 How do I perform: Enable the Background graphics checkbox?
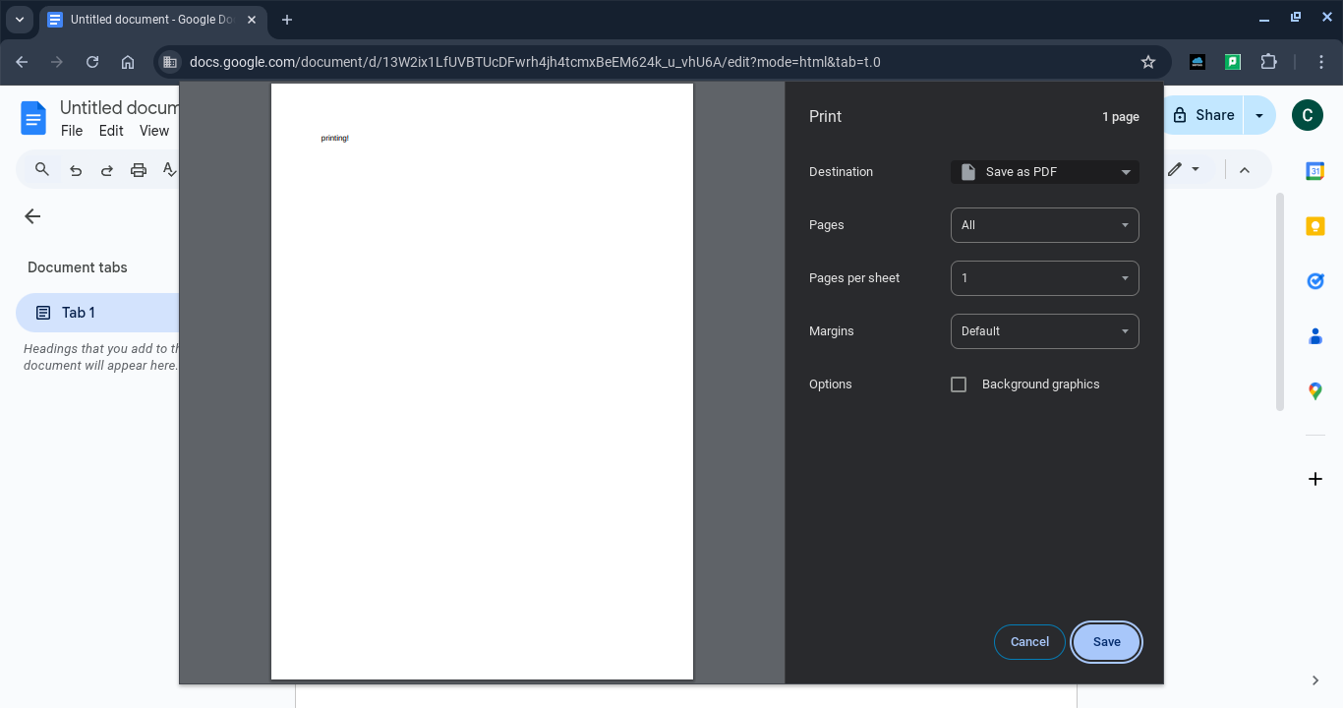[959, 384]
